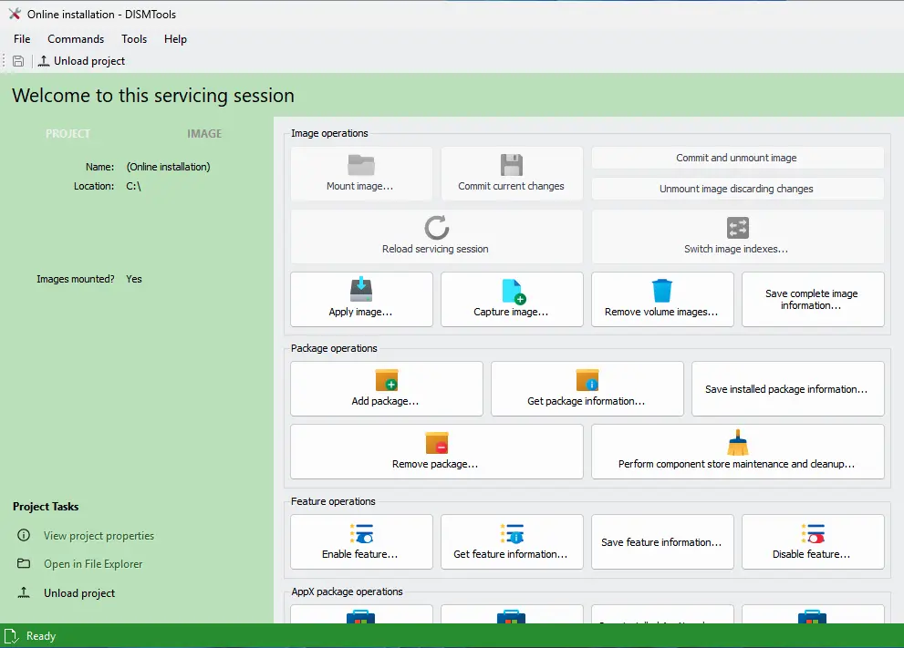904x648 pixels.
Task: Click the component store cleanup broom icon
Action: 738,442
